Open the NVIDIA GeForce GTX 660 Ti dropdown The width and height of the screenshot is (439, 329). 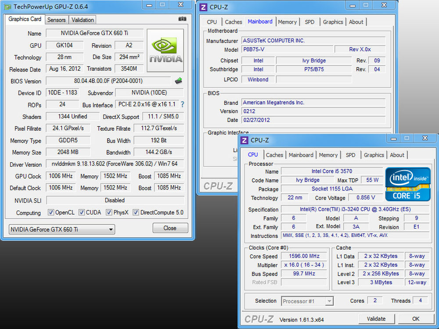[x=61, y=229]
